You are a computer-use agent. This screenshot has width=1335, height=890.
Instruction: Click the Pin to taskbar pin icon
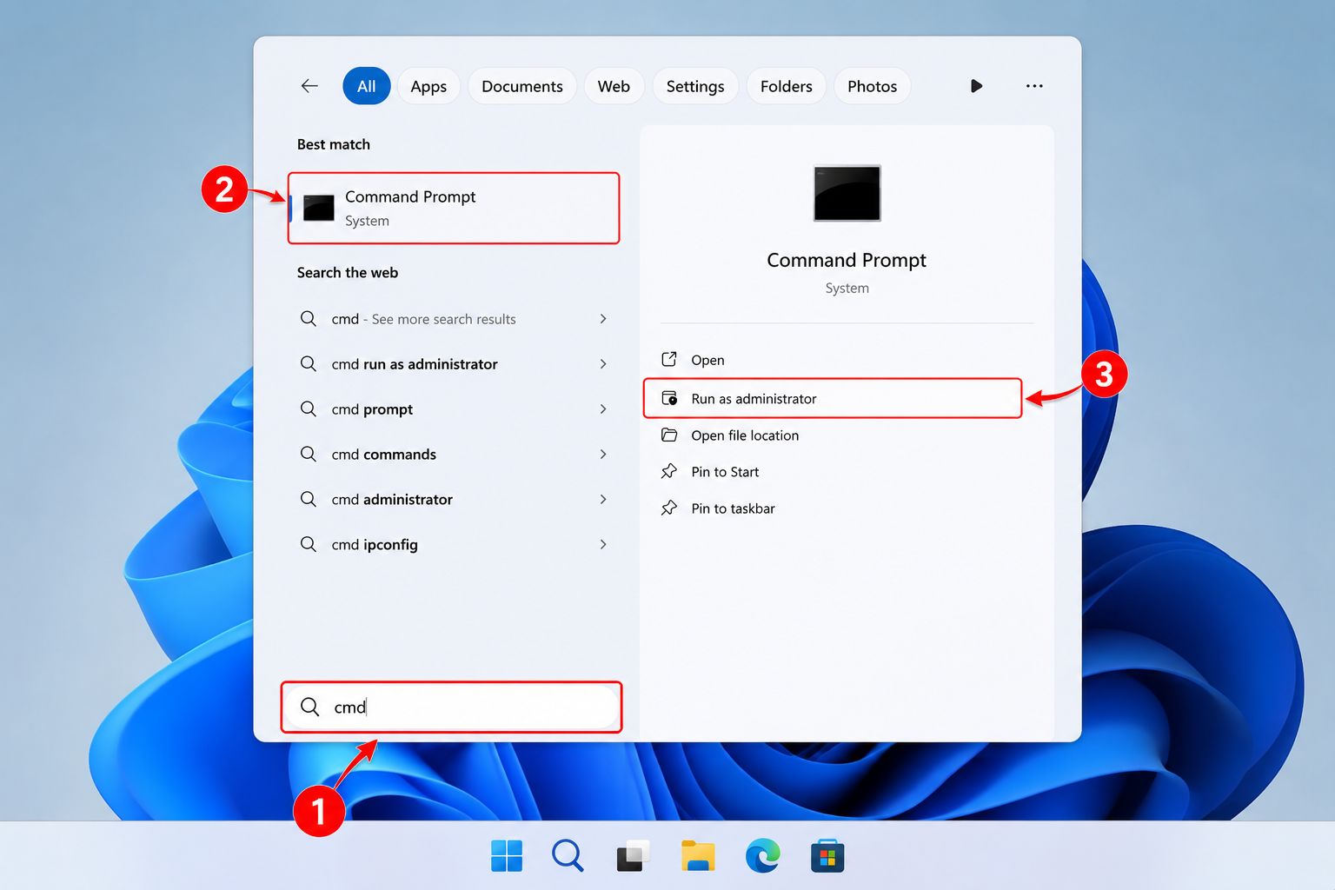(669, 508)
